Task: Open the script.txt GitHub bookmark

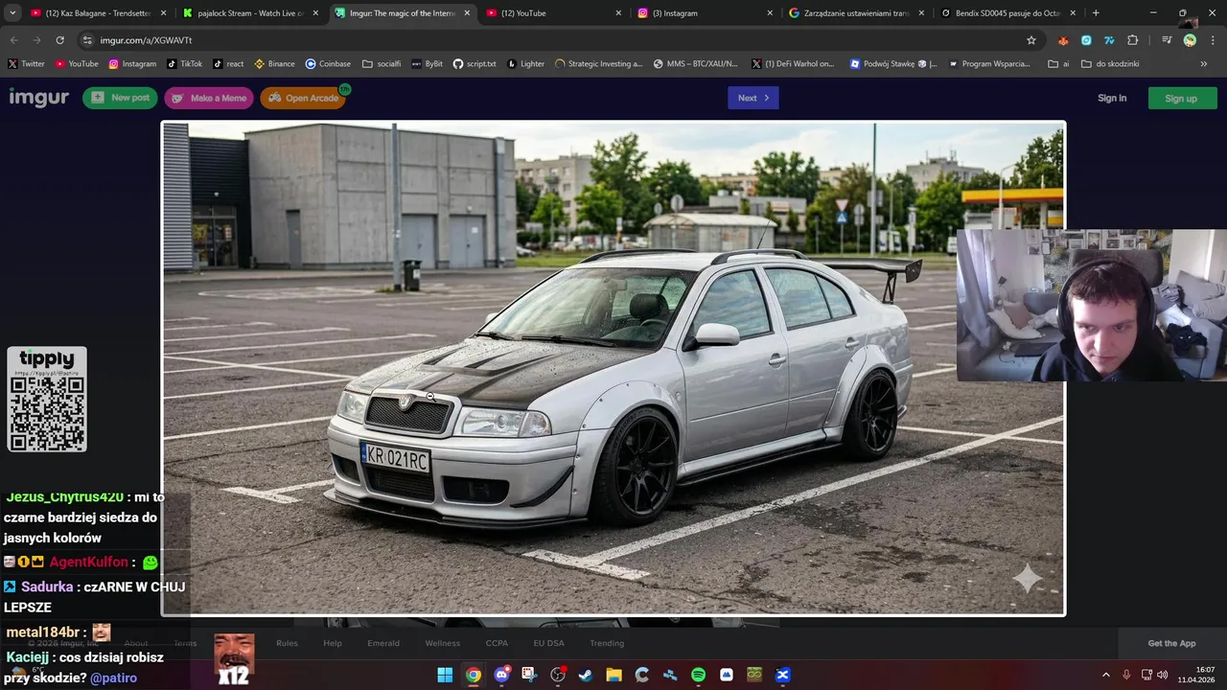Action: pos(475,64)
